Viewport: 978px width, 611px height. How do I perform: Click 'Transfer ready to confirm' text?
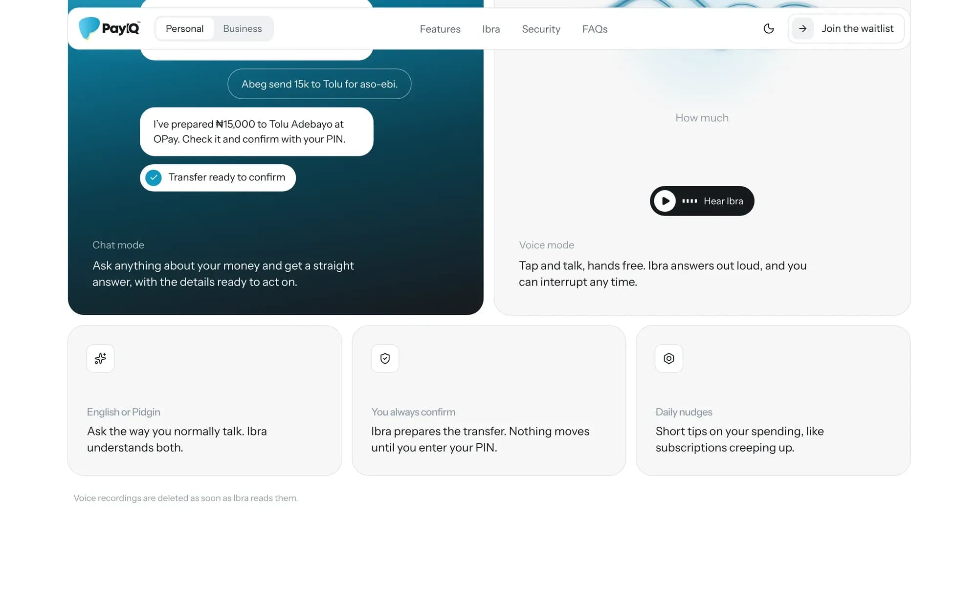227,177
